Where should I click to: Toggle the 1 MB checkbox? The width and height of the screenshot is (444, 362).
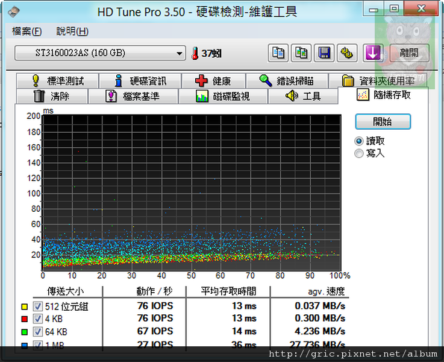(x=38, y=345)
